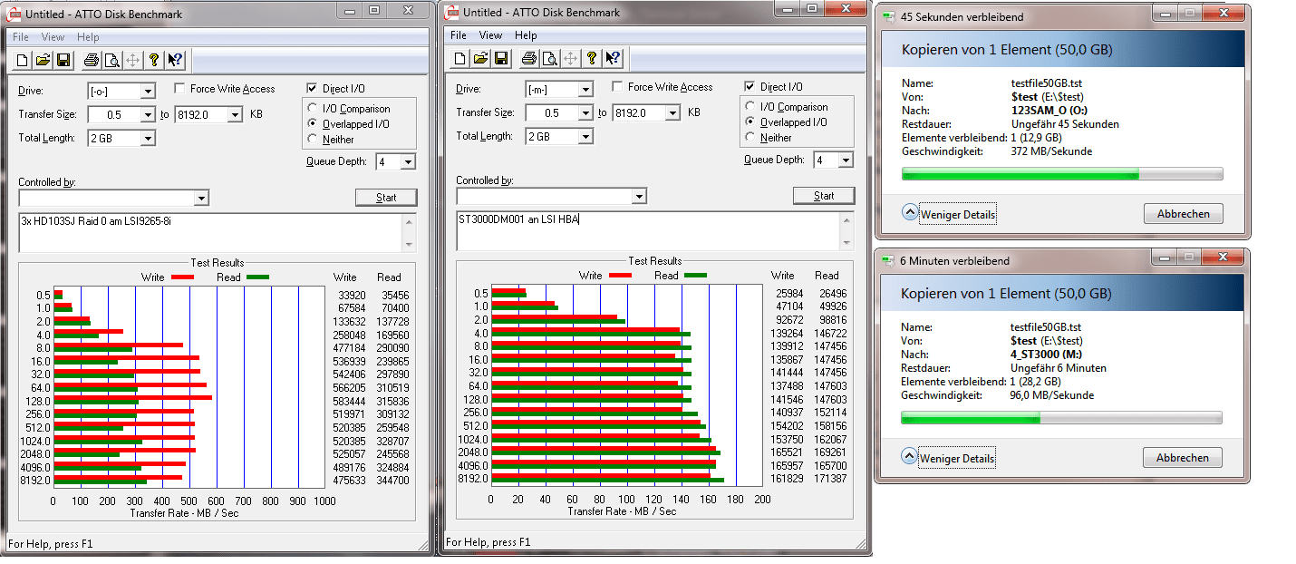Open Total Length 2 GB dropdown in [-o-] drive window

147,139
